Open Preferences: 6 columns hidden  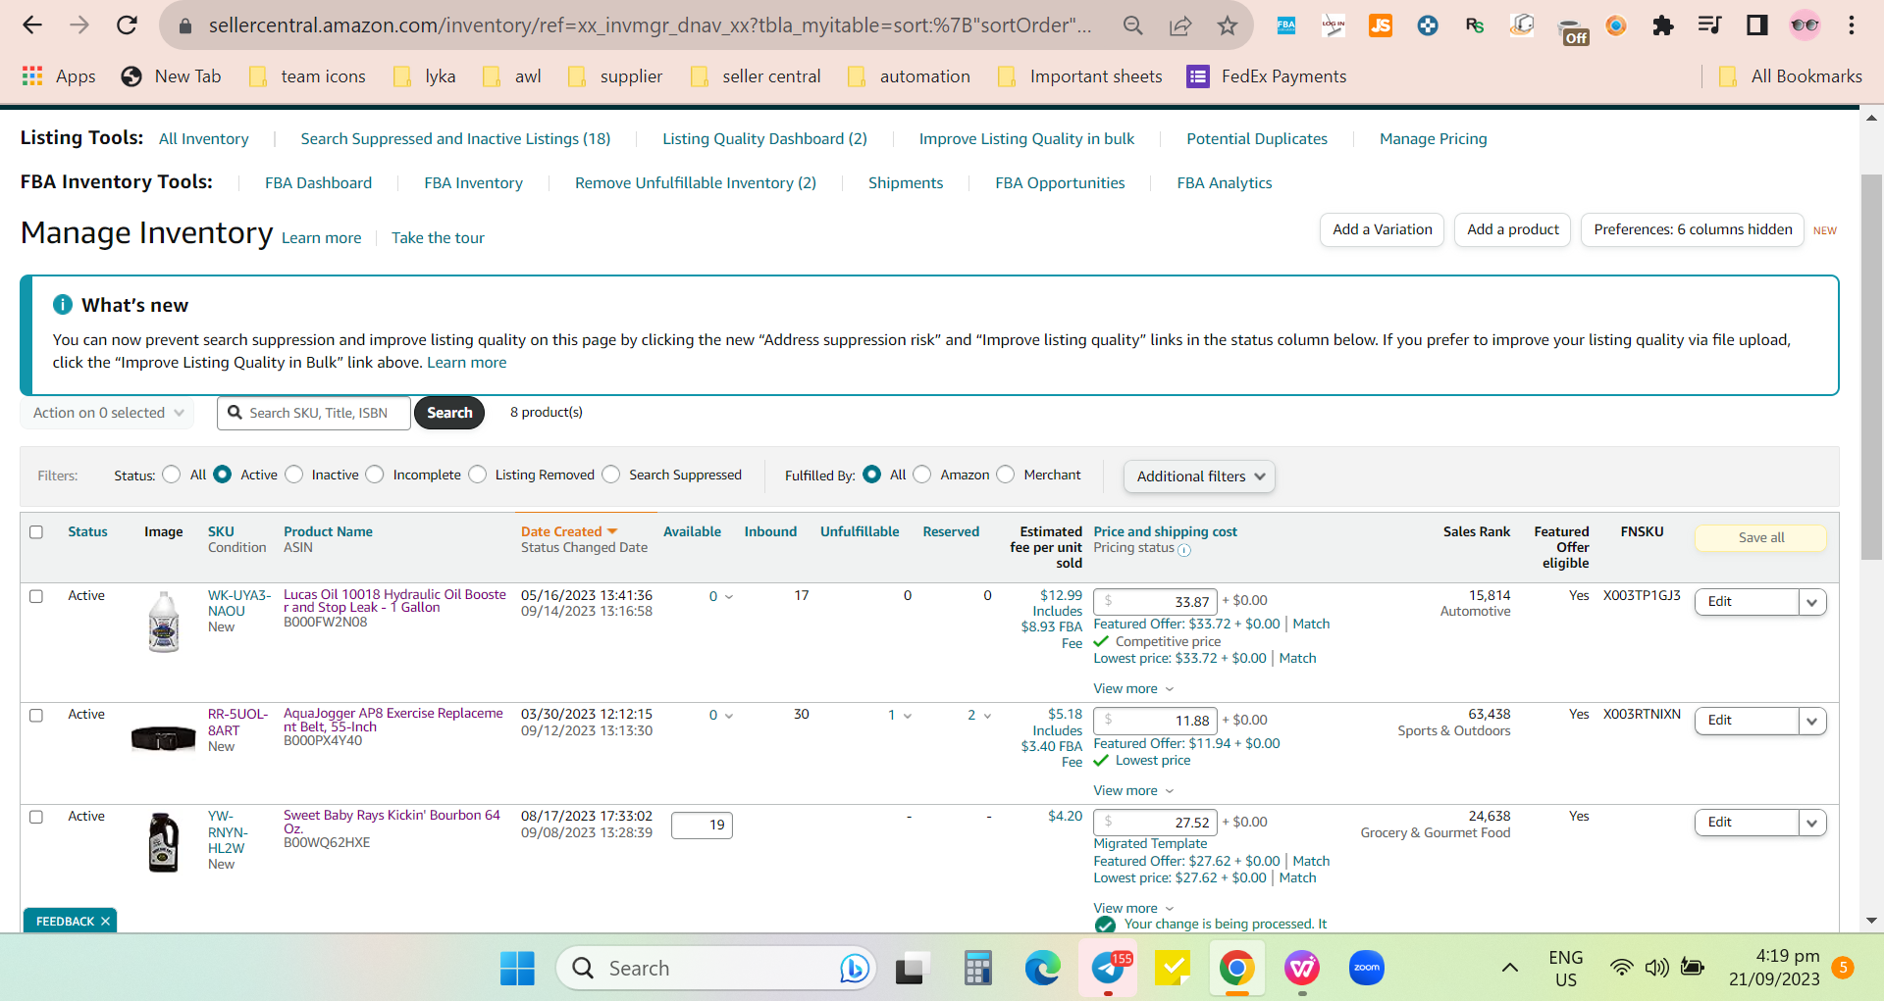(x=1693, y=229)
